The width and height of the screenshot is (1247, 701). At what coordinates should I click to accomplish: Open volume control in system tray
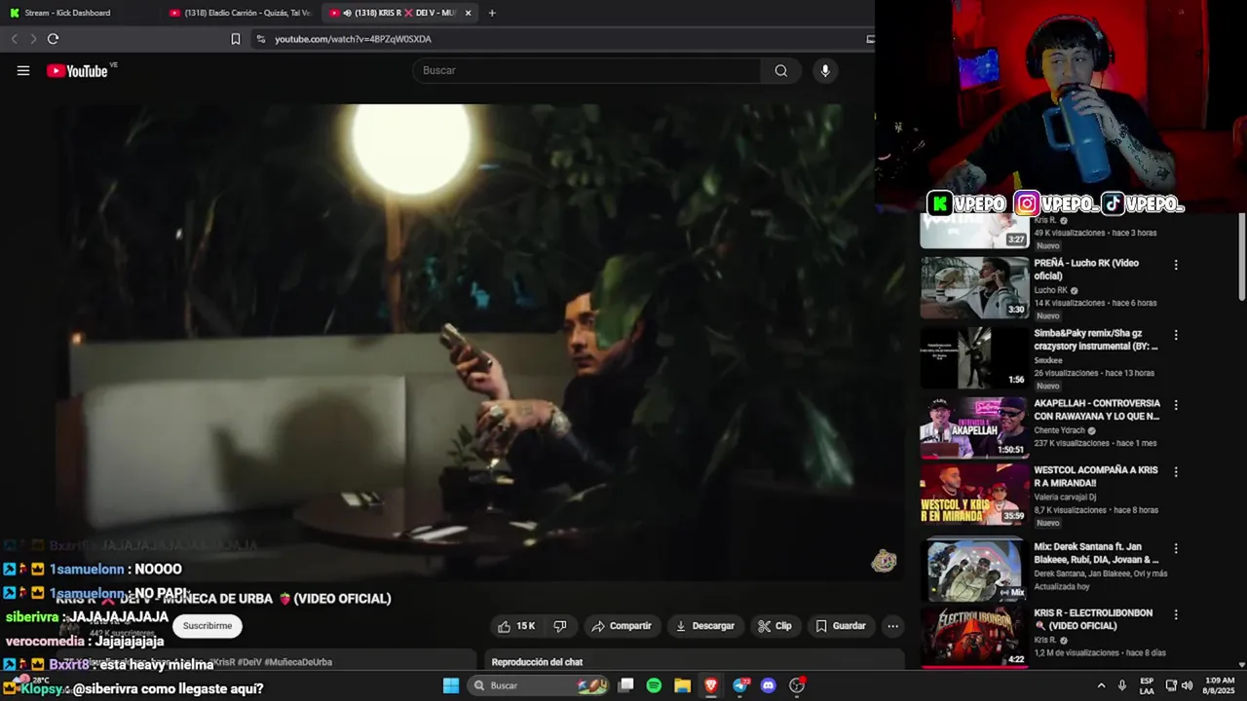(1187, 685)
